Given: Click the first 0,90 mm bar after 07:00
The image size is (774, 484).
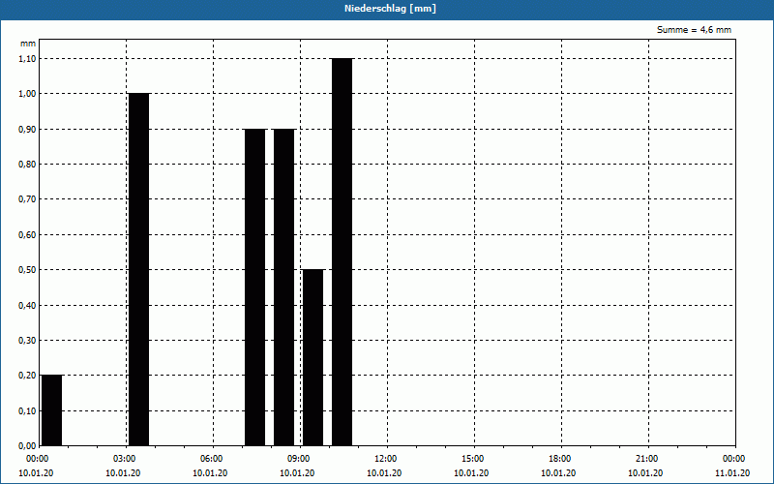Looking at the screenshot, I should 255,287.
